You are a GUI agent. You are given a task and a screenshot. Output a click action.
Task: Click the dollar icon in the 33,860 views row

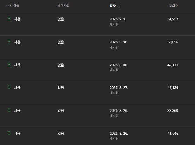point(9,110)
